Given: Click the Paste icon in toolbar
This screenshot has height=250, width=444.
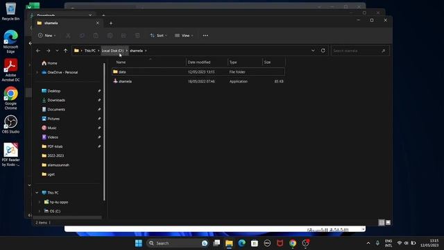Looking at the screenshot, I should pos(96,35).
